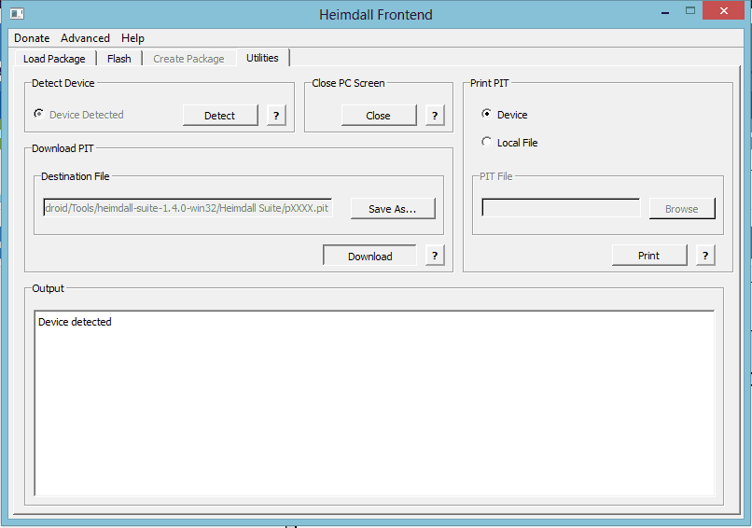Select the Device radio option
752x528 pixels.
click(504, 115)
